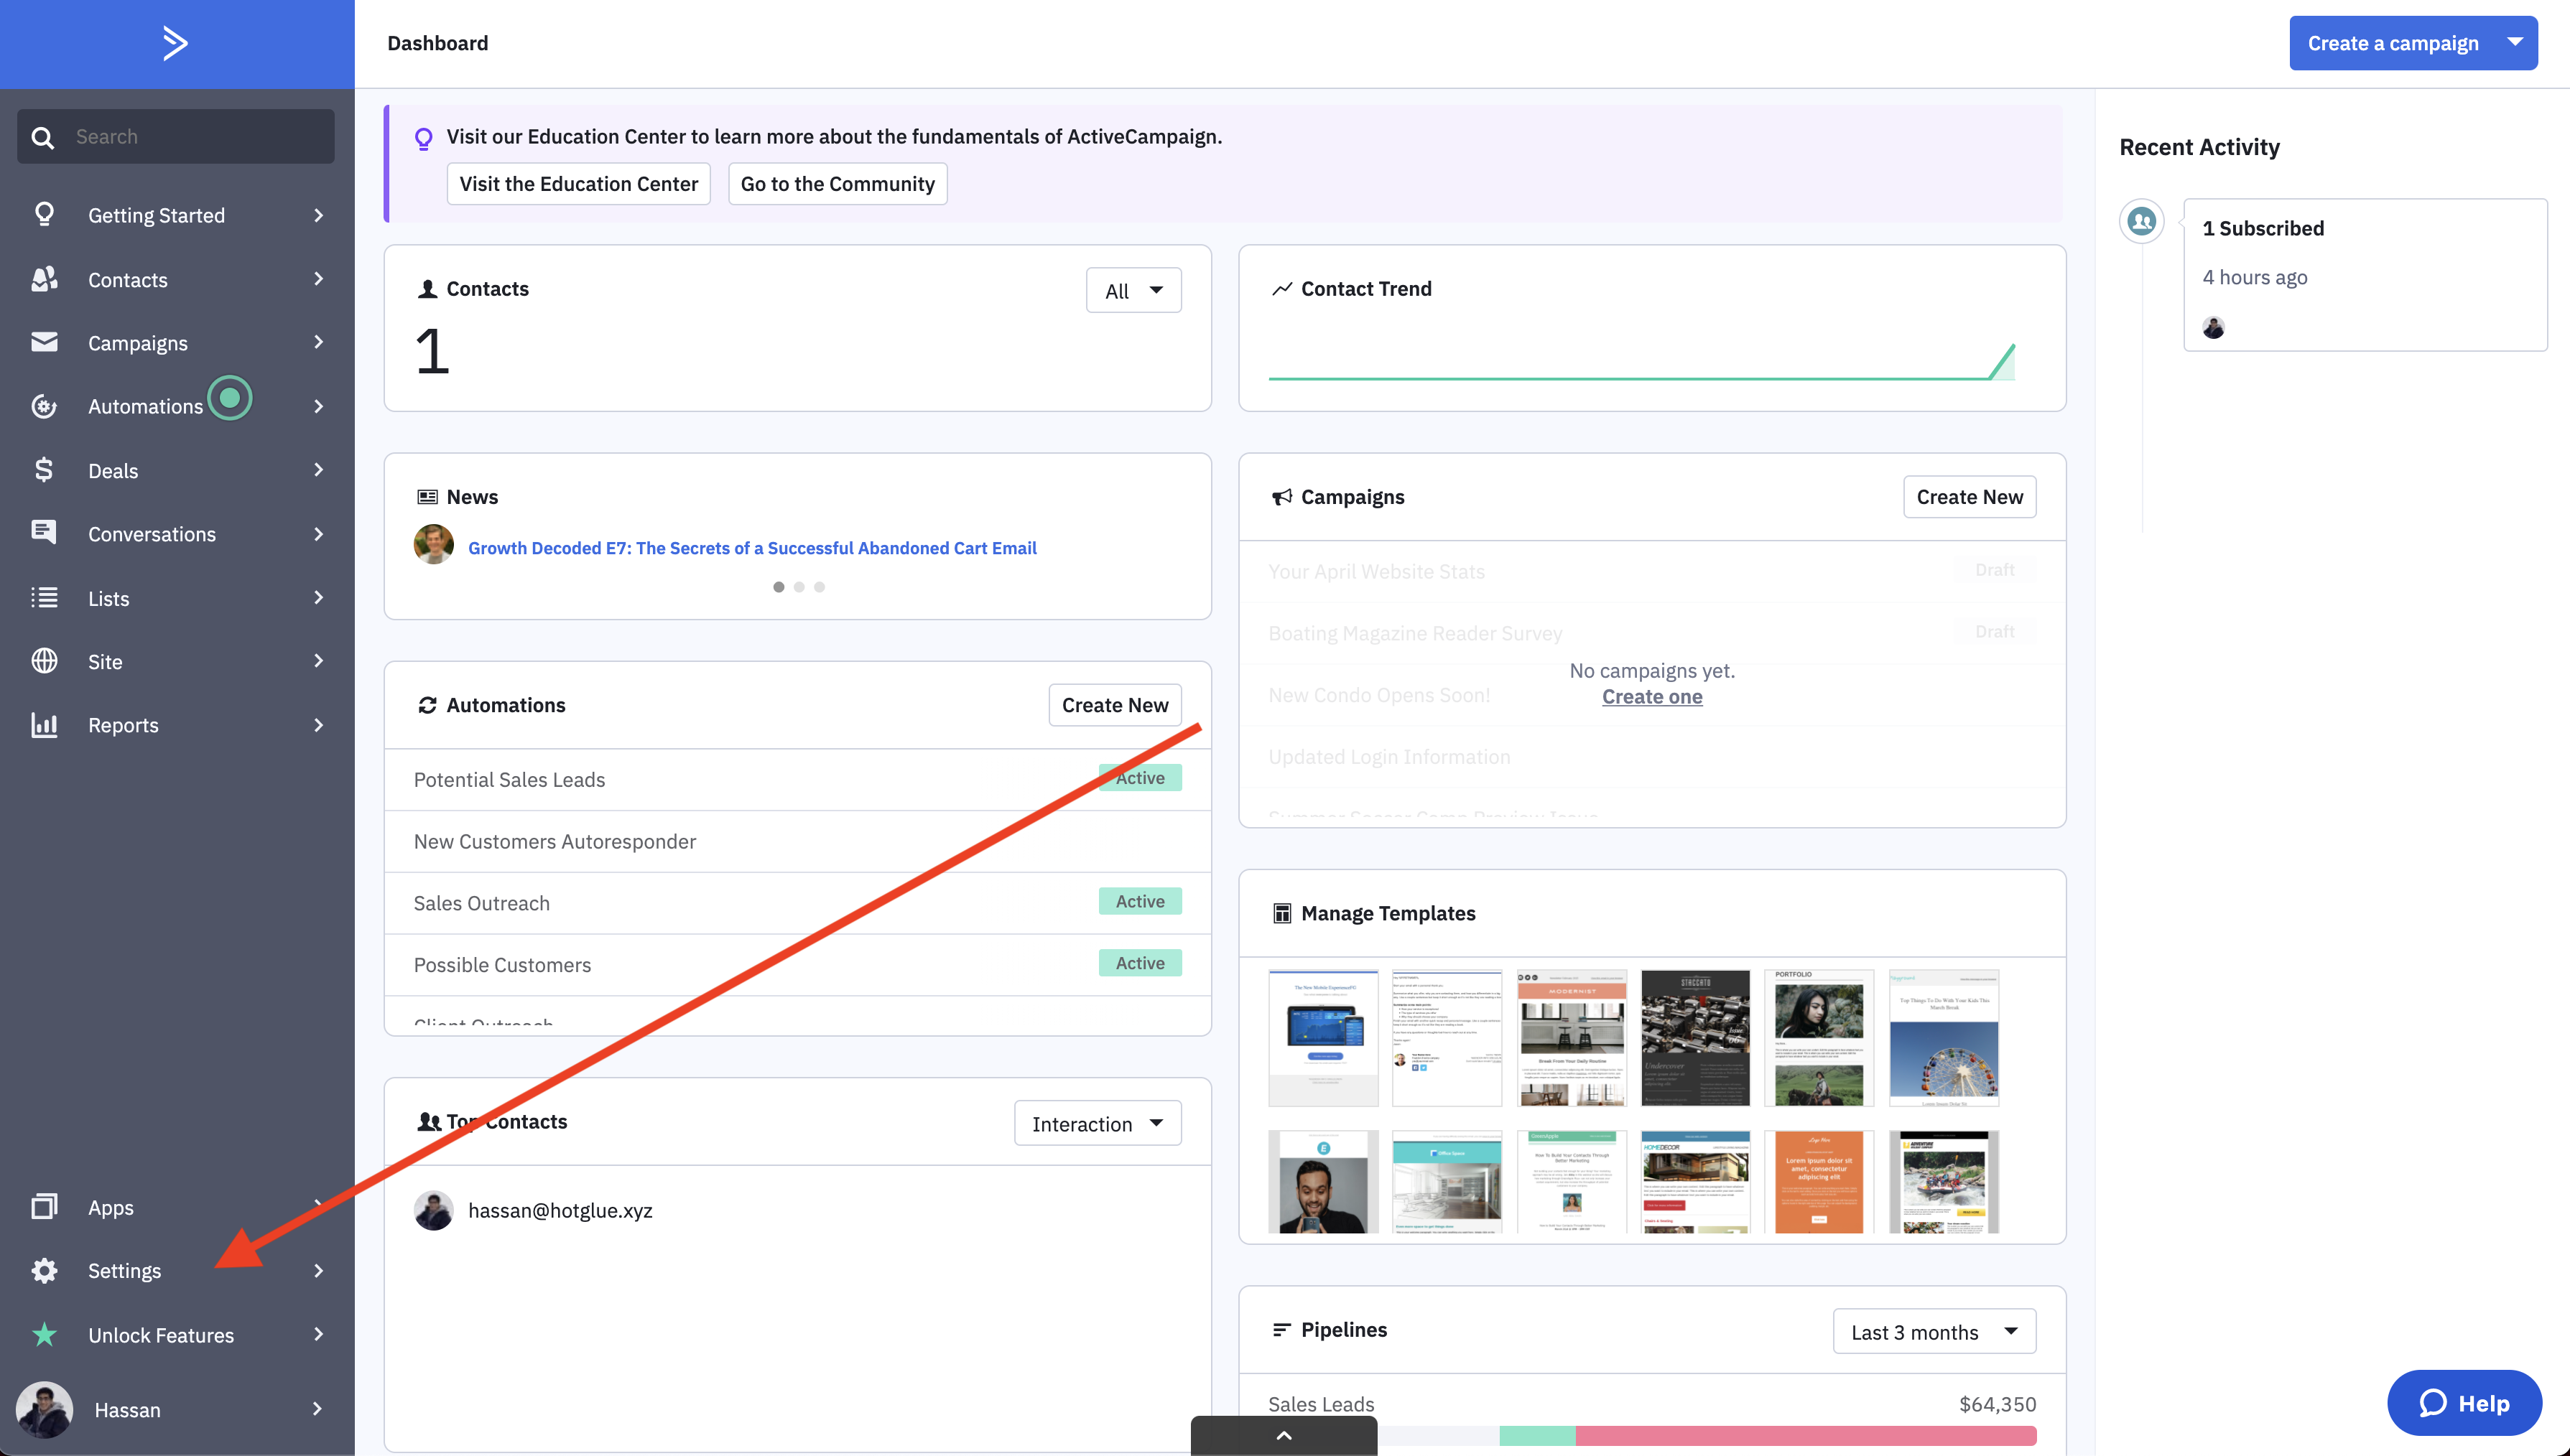
Task: Click the Unlock Features star icon
Action: pos(44,1334)
